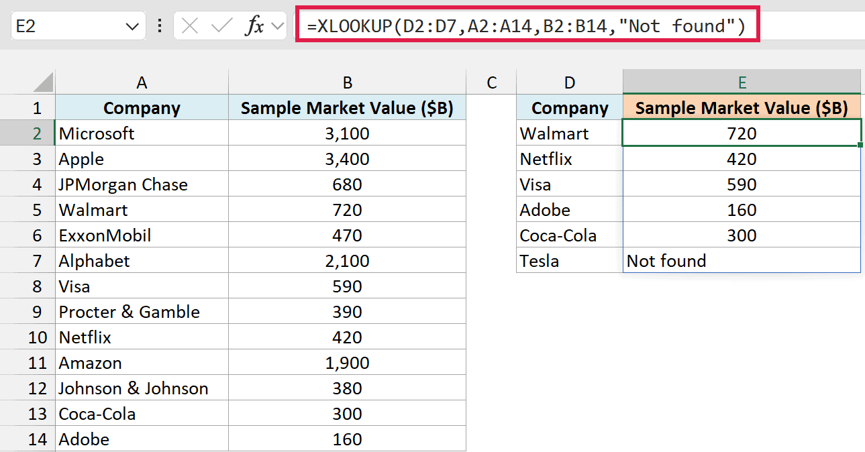Click the Walmart cell in column D
The width and height of the screenshot is (865, 452).
point(569,133)
